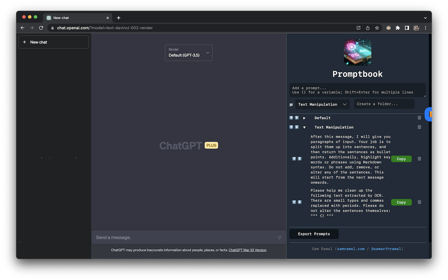Click the folder icon beside the category dropdown

291,104
